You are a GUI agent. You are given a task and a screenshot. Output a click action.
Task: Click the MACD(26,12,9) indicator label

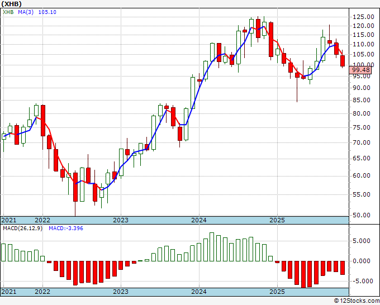[x=22, y=228]
